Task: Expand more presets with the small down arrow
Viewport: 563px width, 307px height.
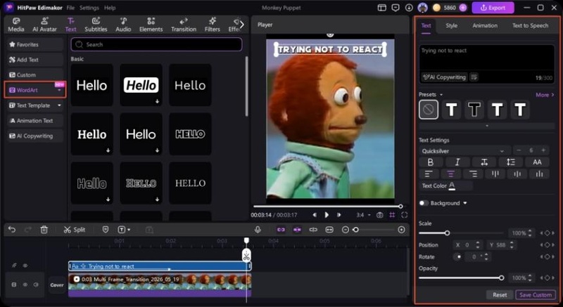Action: click(x=487, y=126)
